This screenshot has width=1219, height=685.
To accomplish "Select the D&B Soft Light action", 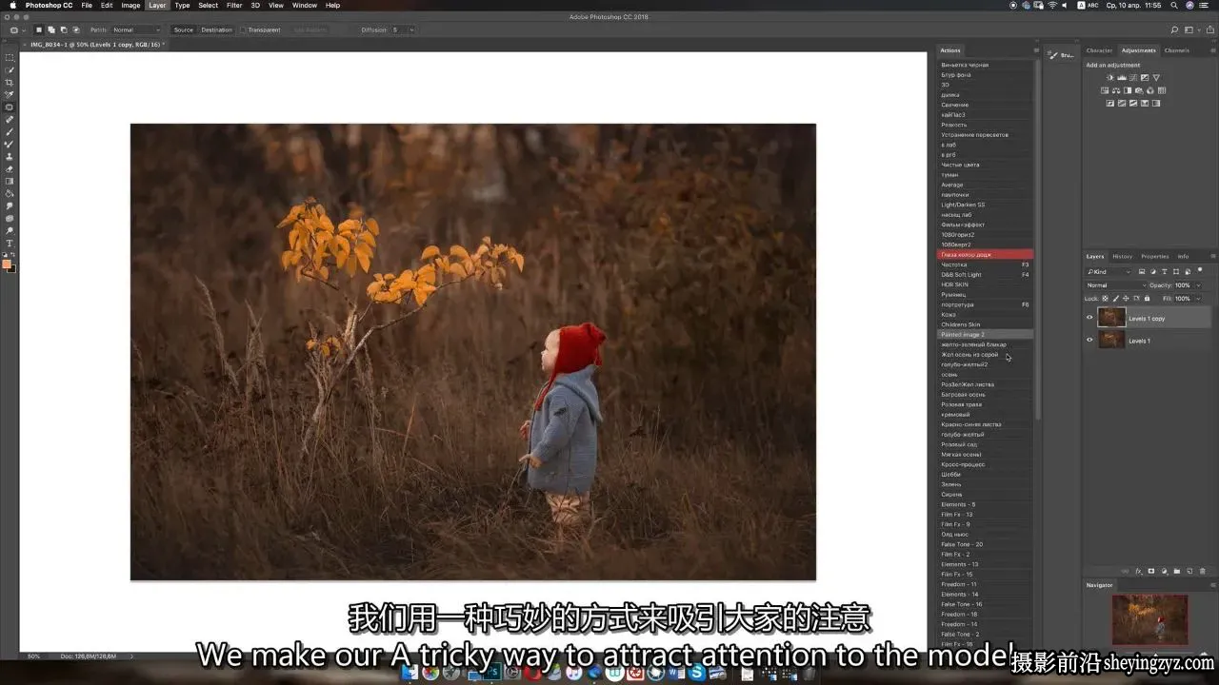I will (x=985, y=275).
